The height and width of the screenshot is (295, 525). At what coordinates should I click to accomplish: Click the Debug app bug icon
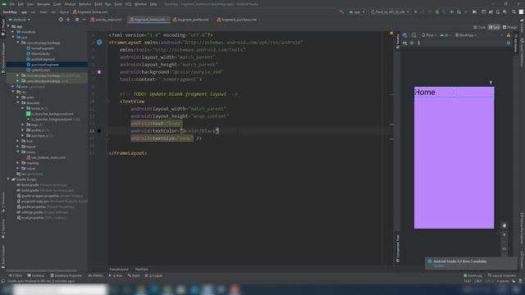(x=437, y=11)
